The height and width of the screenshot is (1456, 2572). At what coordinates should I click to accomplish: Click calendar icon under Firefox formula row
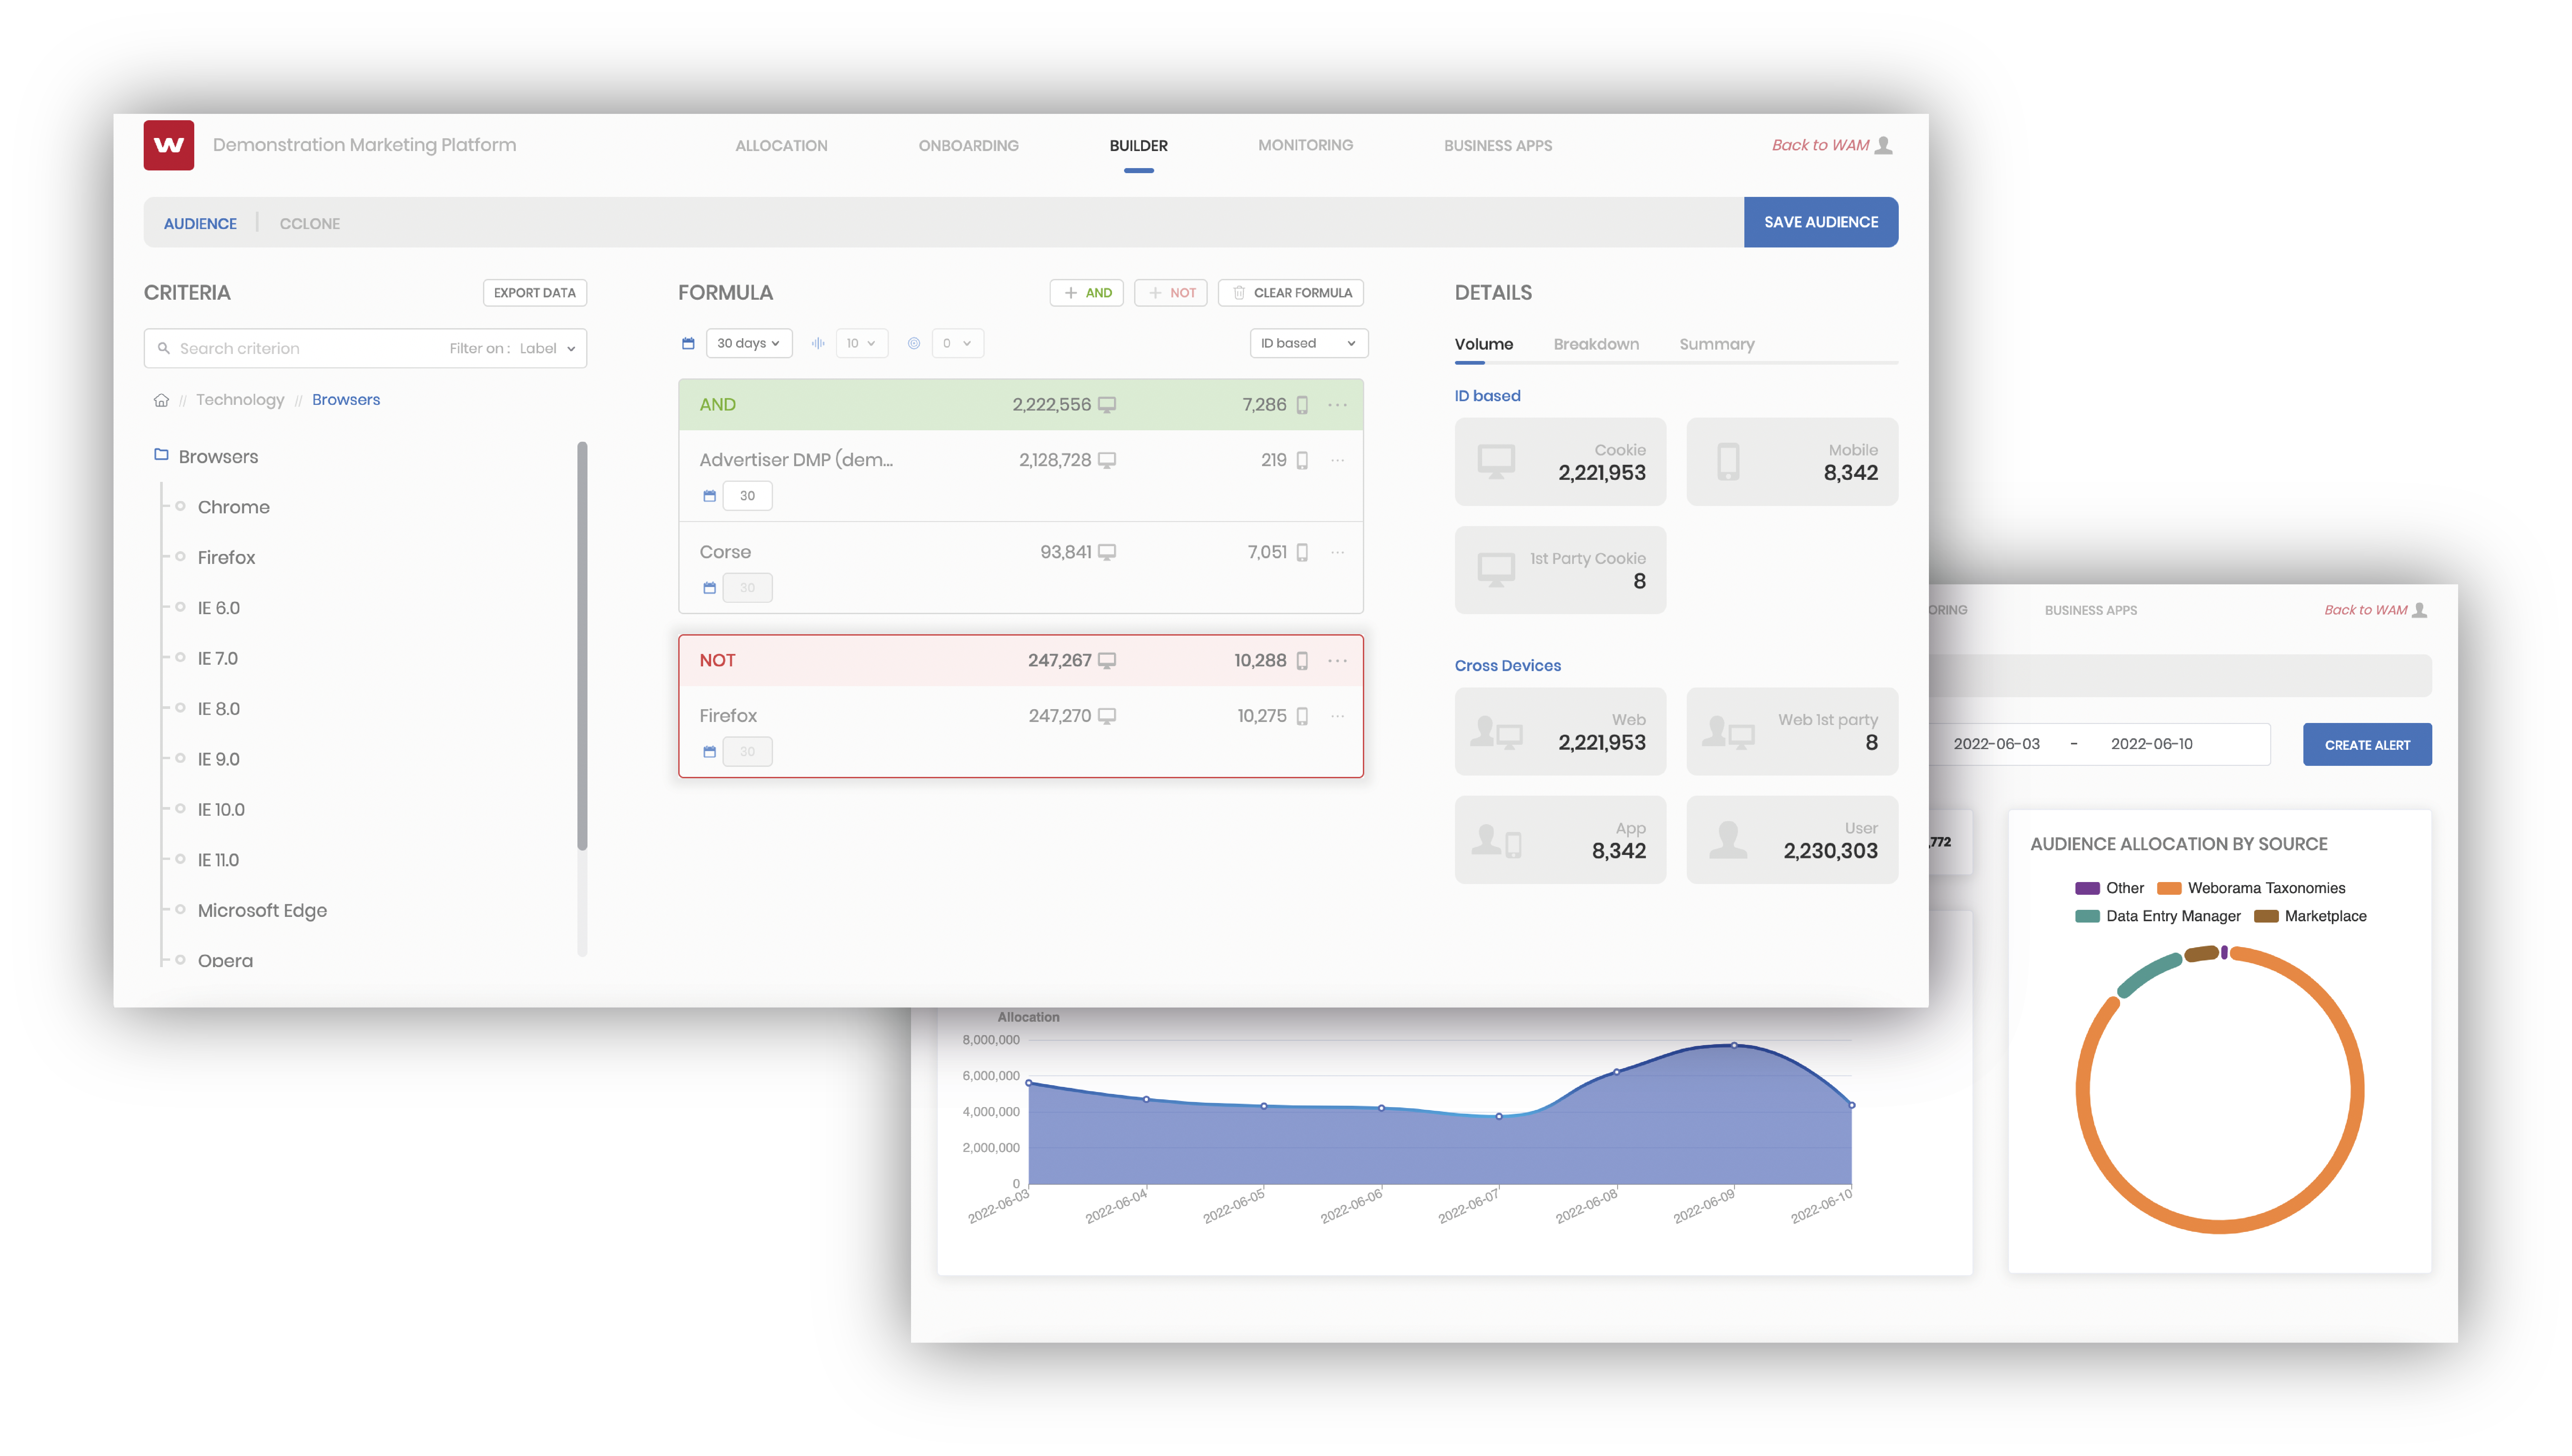709,752
